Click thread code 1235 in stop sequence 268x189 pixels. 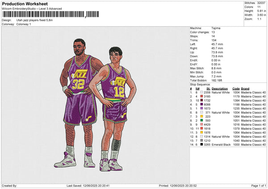click(x=236, y=108)
